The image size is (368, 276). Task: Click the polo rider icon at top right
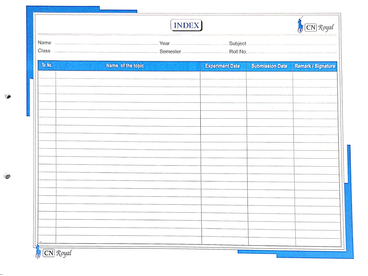[x=300, y=25]
